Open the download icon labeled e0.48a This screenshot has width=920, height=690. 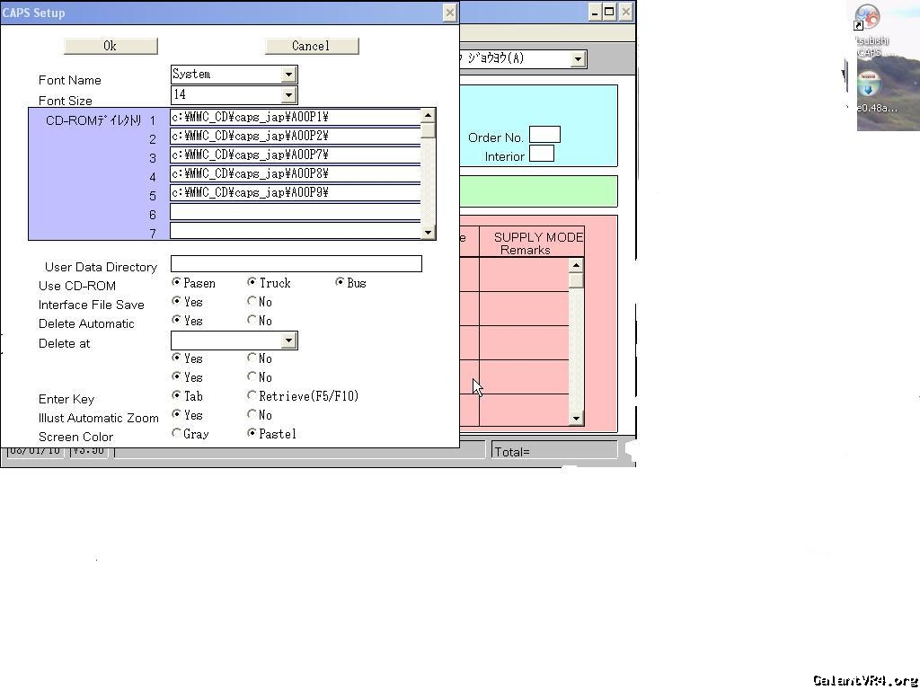pyautogui.click(x=868, y=85)
